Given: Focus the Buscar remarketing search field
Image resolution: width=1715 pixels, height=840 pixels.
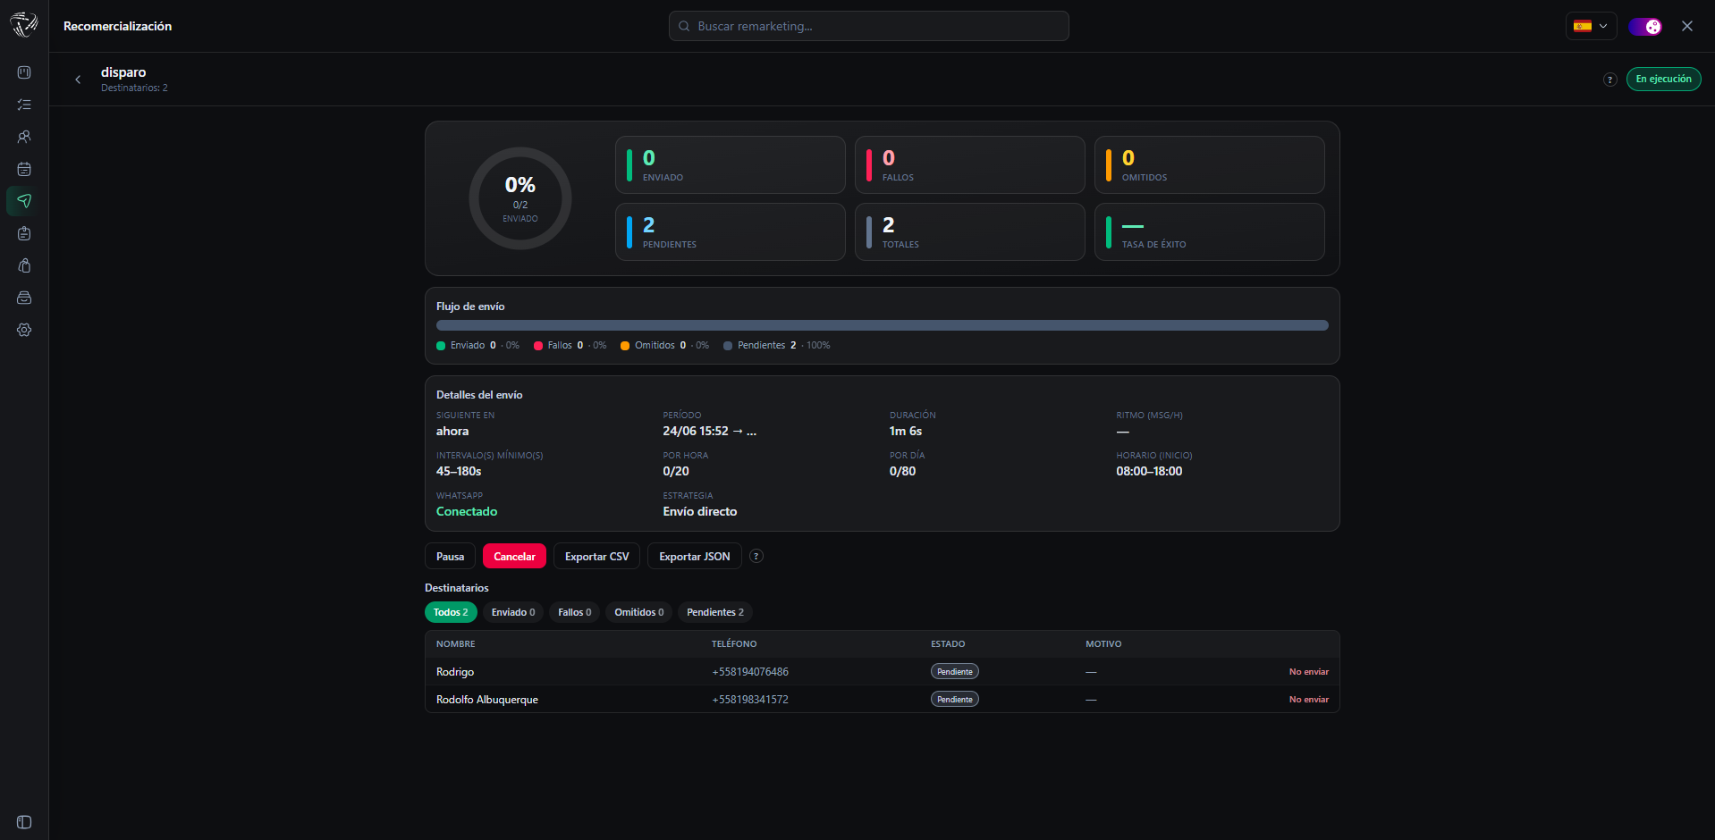Looking at the screenshot, I should (868, 26).
